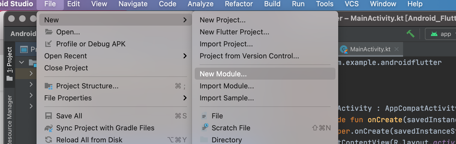Close the MainActivity.kt tab
Screen dimensions: 456x144
[397, 49]
